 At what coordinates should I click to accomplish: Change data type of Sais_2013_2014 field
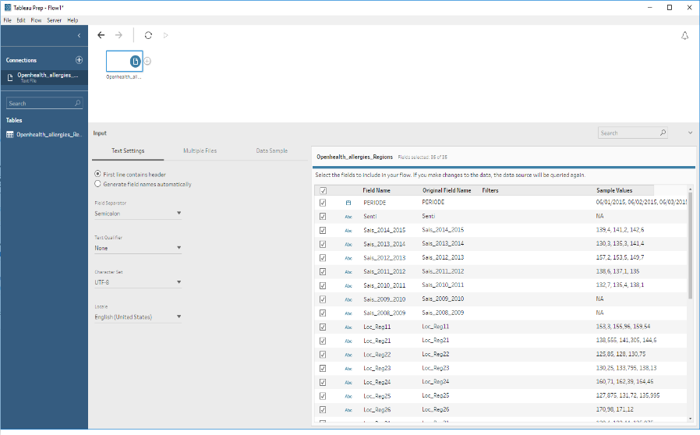pyautogui.click(x=348, y=244)
